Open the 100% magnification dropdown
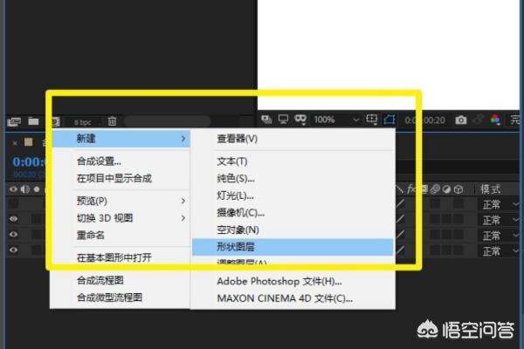Image resolution: width=524 pixels, height=349 pixels. pos(336,120)
